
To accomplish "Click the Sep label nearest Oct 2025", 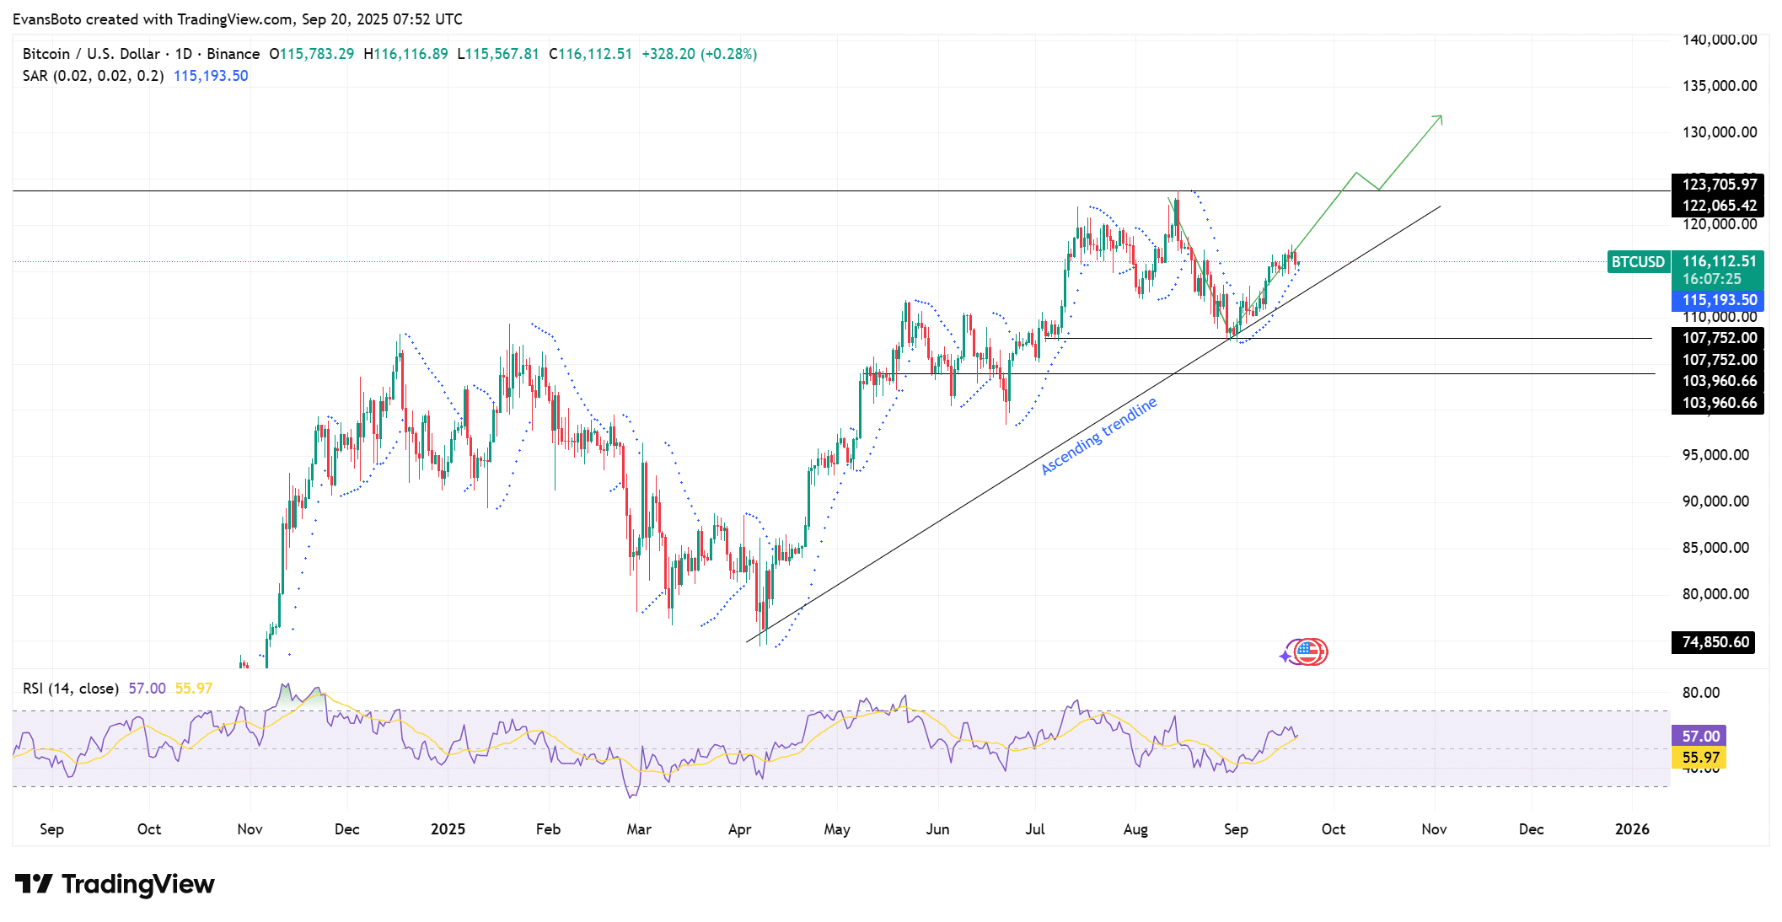I will [1236, 829].
